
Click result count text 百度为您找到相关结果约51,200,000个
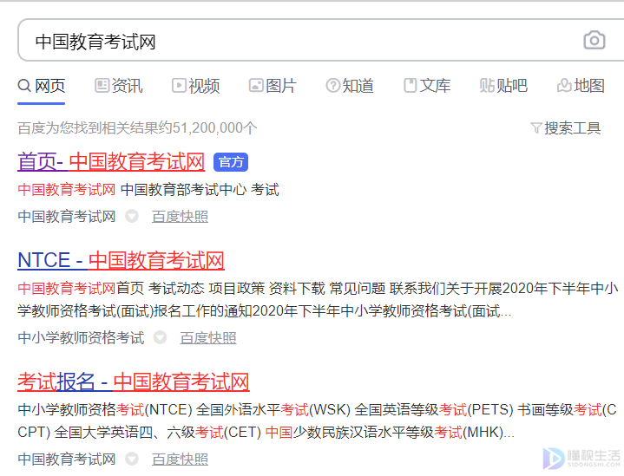138,128
